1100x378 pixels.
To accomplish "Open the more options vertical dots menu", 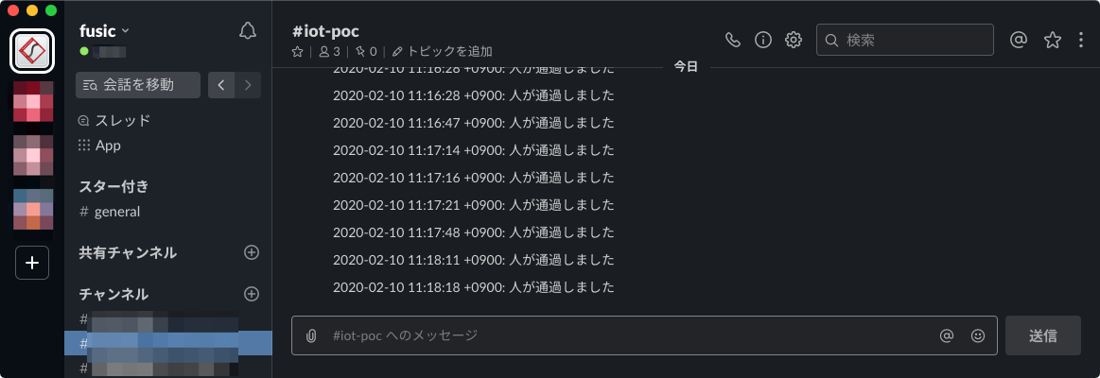I will pyautogui.click(x=1080, y=40).
